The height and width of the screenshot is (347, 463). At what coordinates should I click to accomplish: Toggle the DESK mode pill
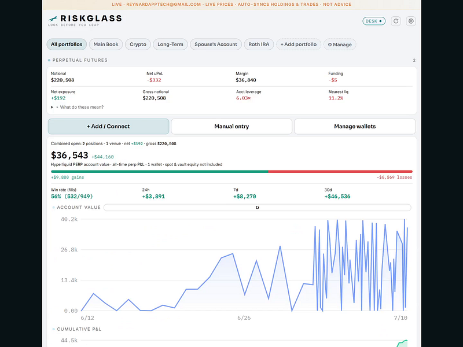(374, 21)
